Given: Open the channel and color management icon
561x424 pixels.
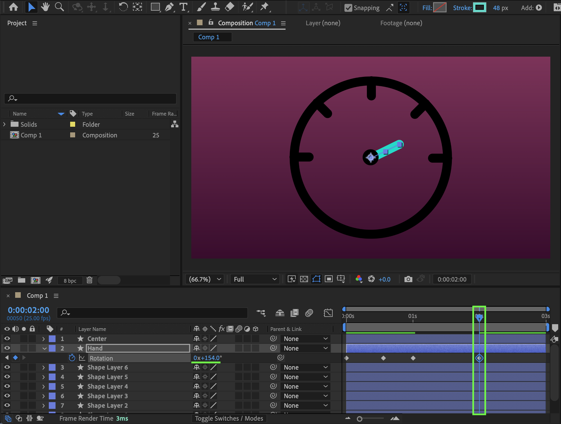Looking at the screenshot, I should (359, 279).
